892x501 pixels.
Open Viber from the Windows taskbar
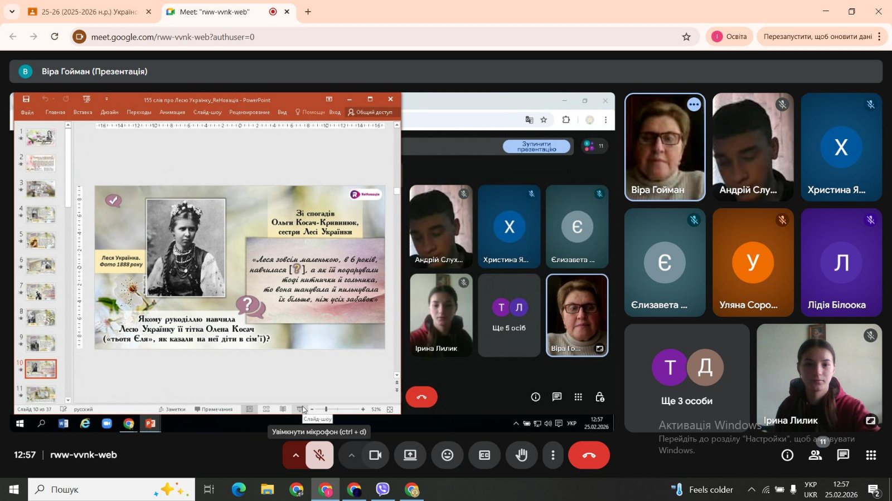383,489
